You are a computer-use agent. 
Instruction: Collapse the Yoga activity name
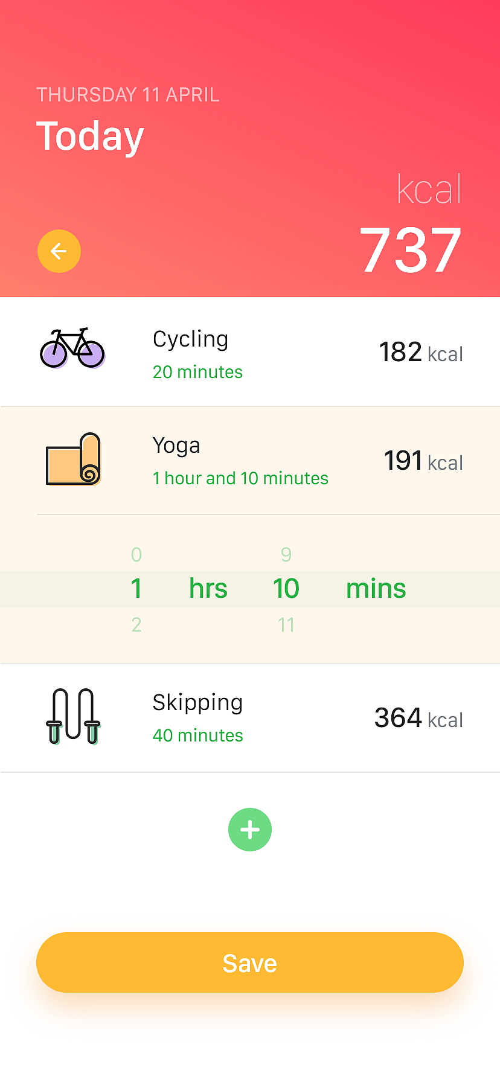point(176,446)
